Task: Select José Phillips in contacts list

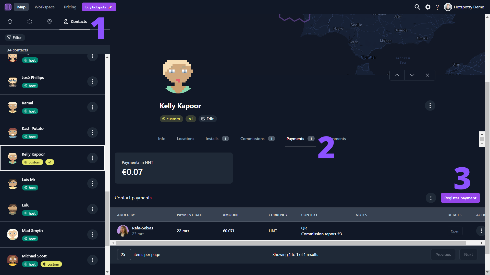Action: tap(52, 81)
